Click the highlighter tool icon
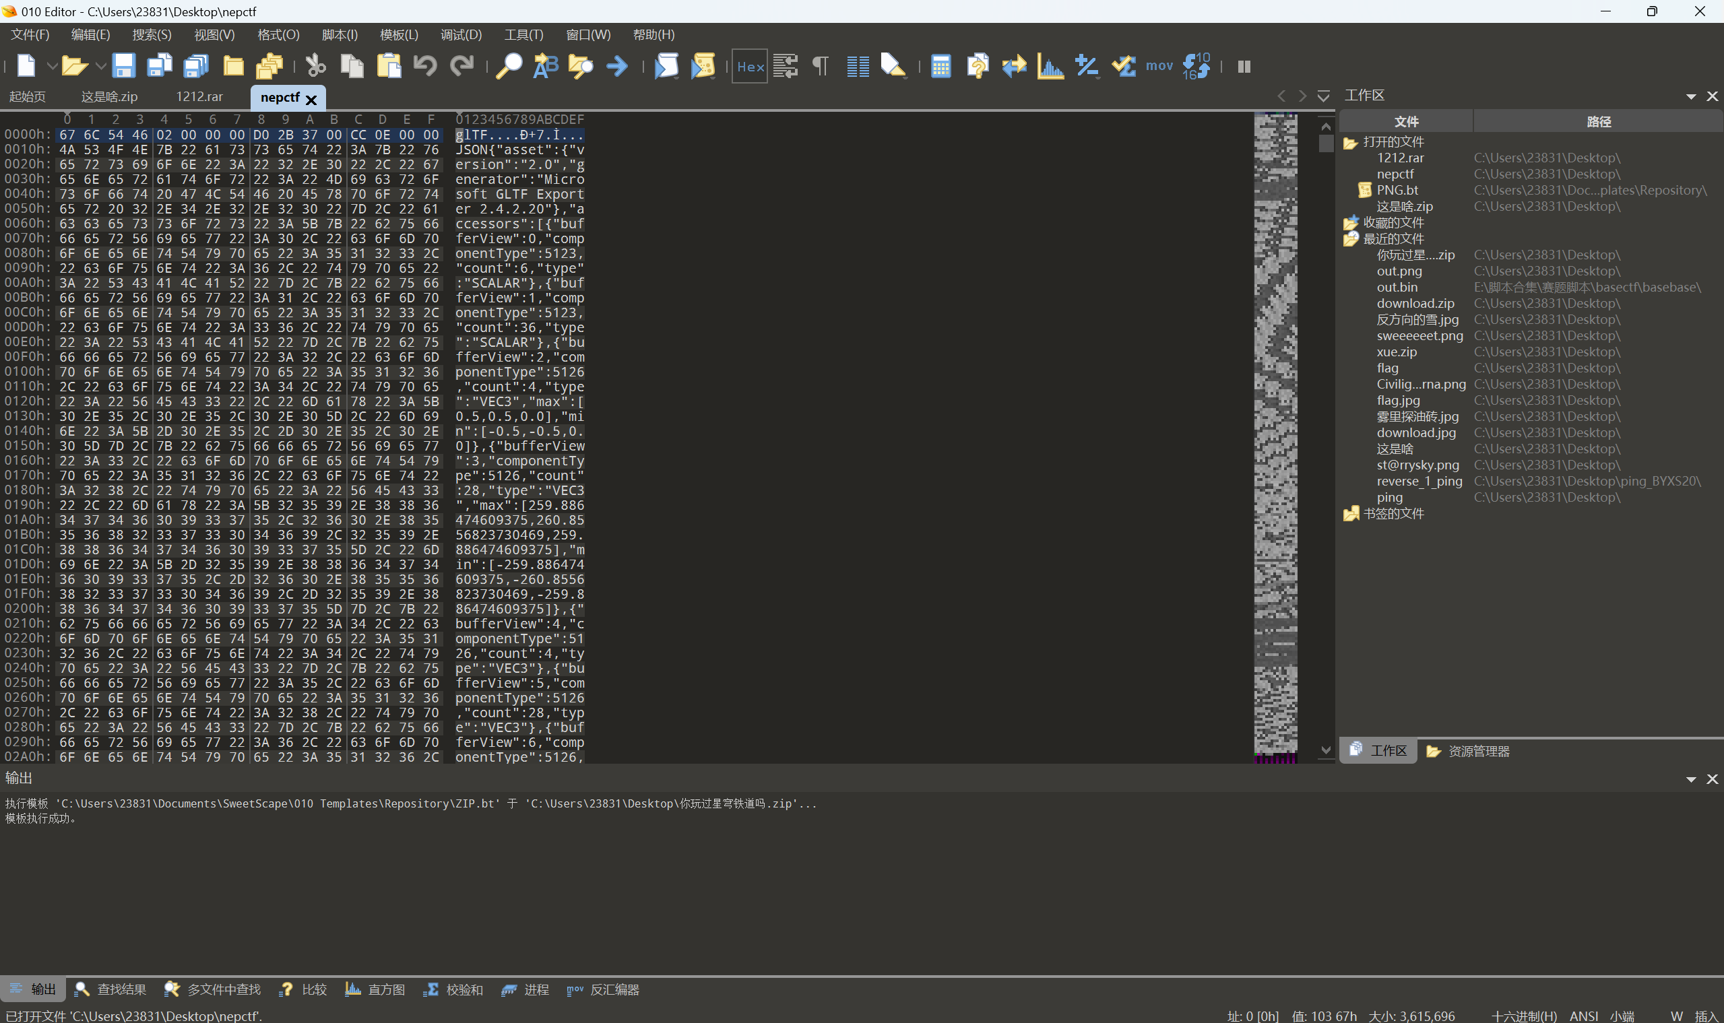The image size is (1724, 1023). 893,66
